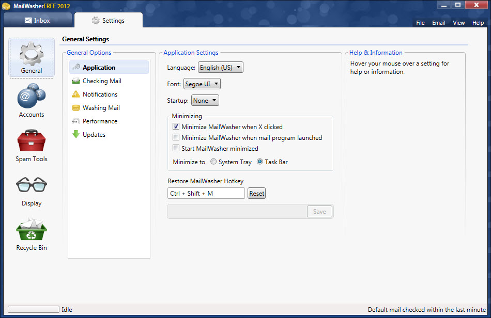Image resolution: width=491 pixels, height=318 pixels.
Task: Open the Recycle Bin icon
Action: [32, 229]
